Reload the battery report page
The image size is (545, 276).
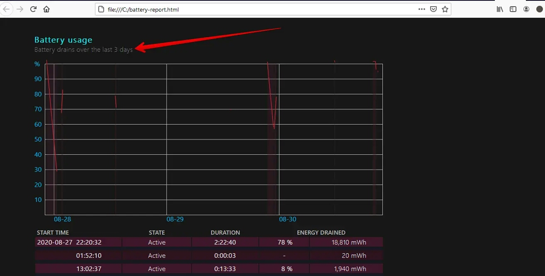[x=34, y=9]
